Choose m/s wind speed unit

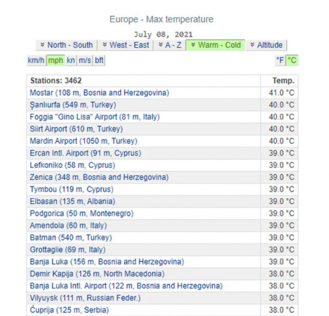point(84,60)
